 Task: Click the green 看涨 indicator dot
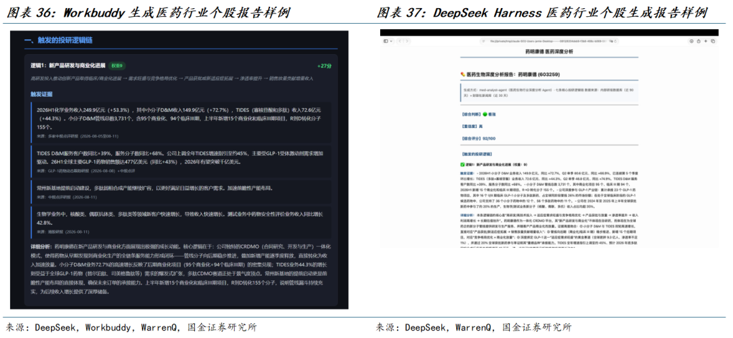pos(486,113)
